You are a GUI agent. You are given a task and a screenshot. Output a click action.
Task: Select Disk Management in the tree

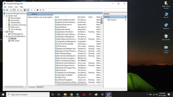(17, 34)
